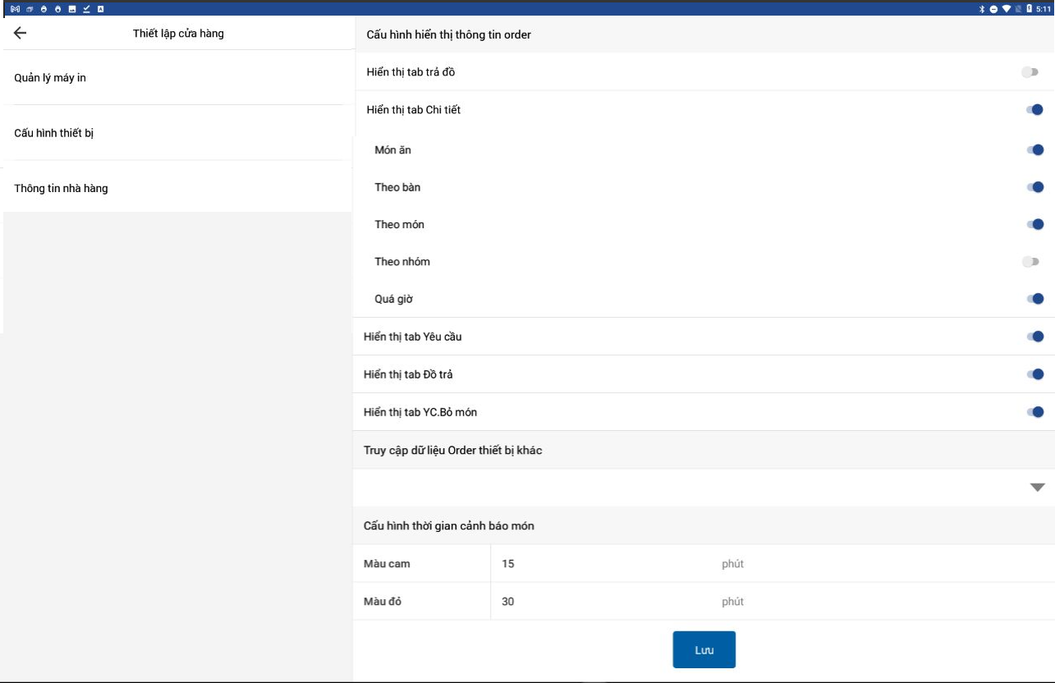This screenshot has width=1055, height=683.
Task: Enable the Theo nhóm switch
Action: click(x=1030, y=262)
